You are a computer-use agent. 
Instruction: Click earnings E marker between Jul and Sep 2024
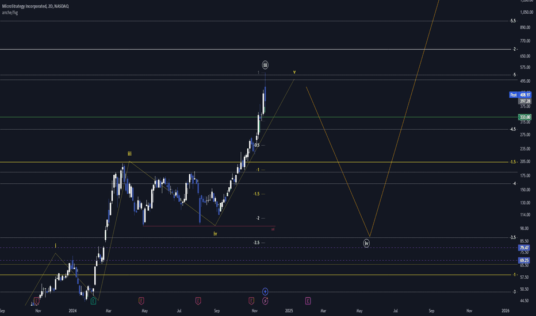(198, 301)
